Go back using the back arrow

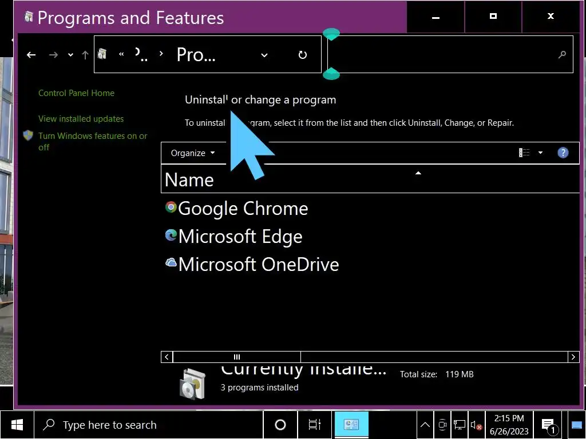[31, 55]
